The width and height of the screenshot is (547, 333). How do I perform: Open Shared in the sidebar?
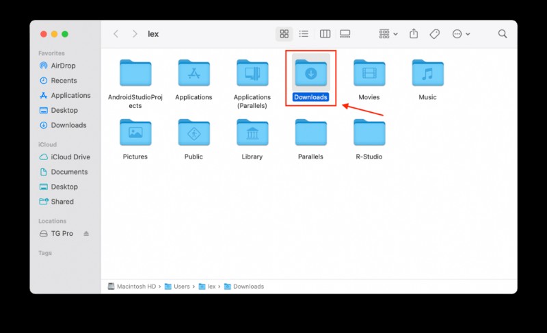[x=56, y=202]
